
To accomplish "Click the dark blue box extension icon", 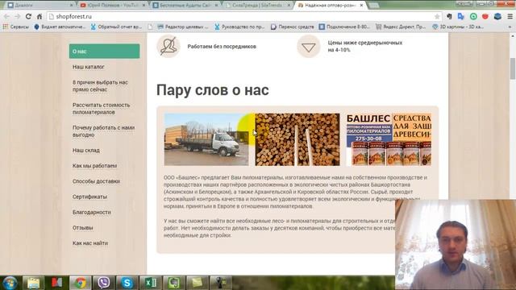I will (497, 16).
